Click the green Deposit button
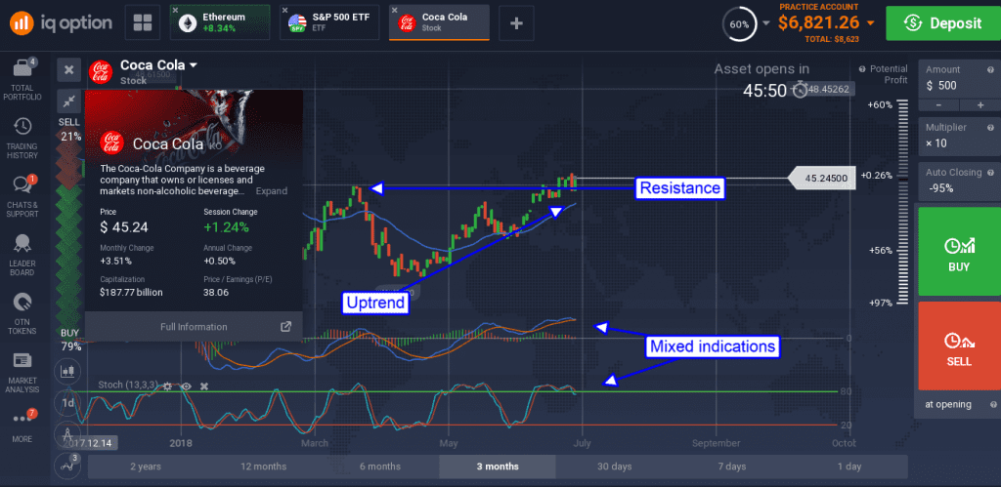This screenshot has height=487, width=1001. click(x=943, y=23)
